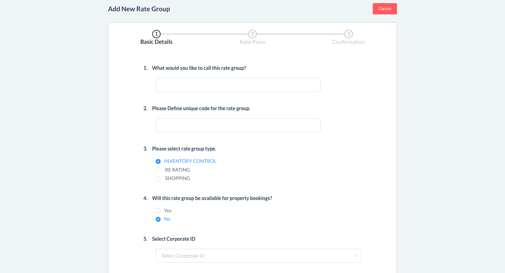Go to the Rate Plans step label
This screenshot has width=505, height=273.
click(x=252, y=42)
